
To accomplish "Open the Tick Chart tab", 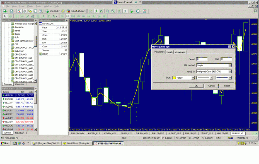I will coord(19,133).
